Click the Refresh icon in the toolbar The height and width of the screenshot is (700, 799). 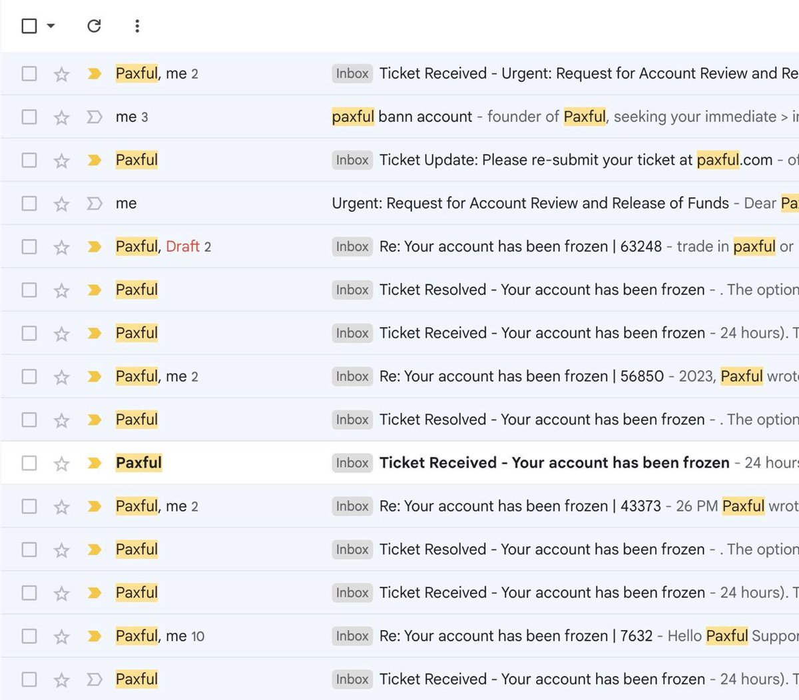[x=94, y=26]
